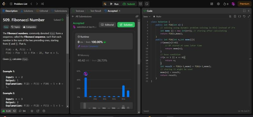
Task: Collapse the Code panel chevron
Action: [249, 11]
